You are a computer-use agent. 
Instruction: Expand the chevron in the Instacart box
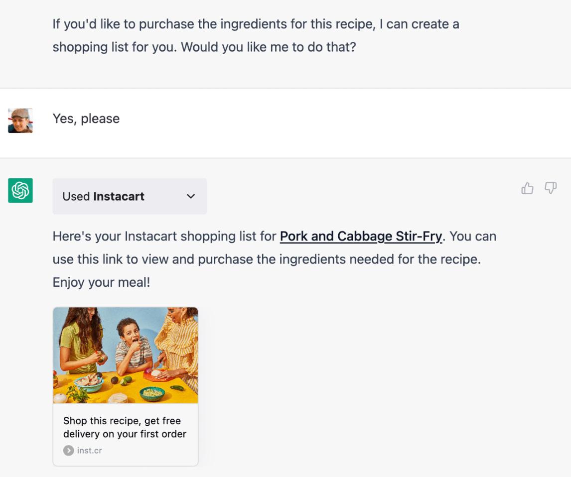[190, 196]
